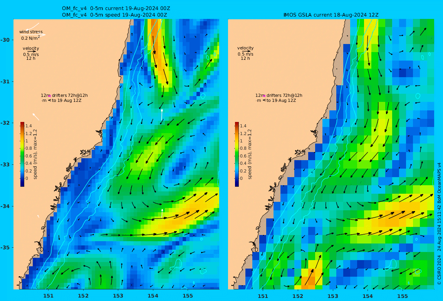The width and height of the screenshot is (443, 301).
Task: Click the white wind arrow near latitude -32 on land
Action: [35, 117]
